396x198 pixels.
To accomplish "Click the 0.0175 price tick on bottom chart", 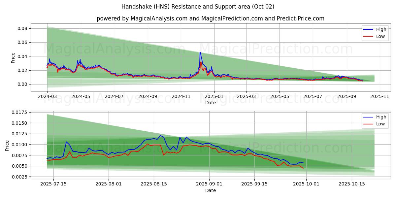I will click(20, 113).
